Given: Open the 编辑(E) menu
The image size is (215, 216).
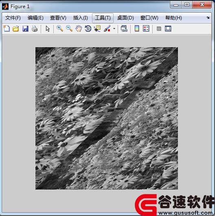Looking at the screenshot, I should (35, 18).
